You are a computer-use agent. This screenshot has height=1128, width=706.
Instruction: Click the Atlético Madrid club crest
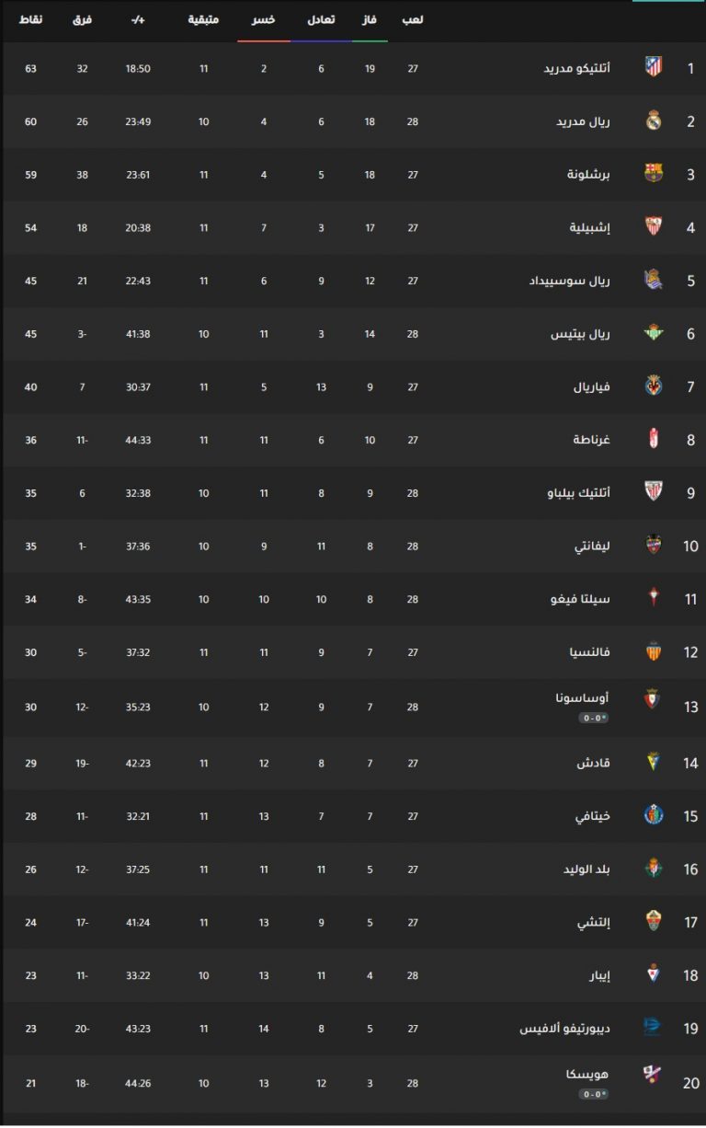654,67
